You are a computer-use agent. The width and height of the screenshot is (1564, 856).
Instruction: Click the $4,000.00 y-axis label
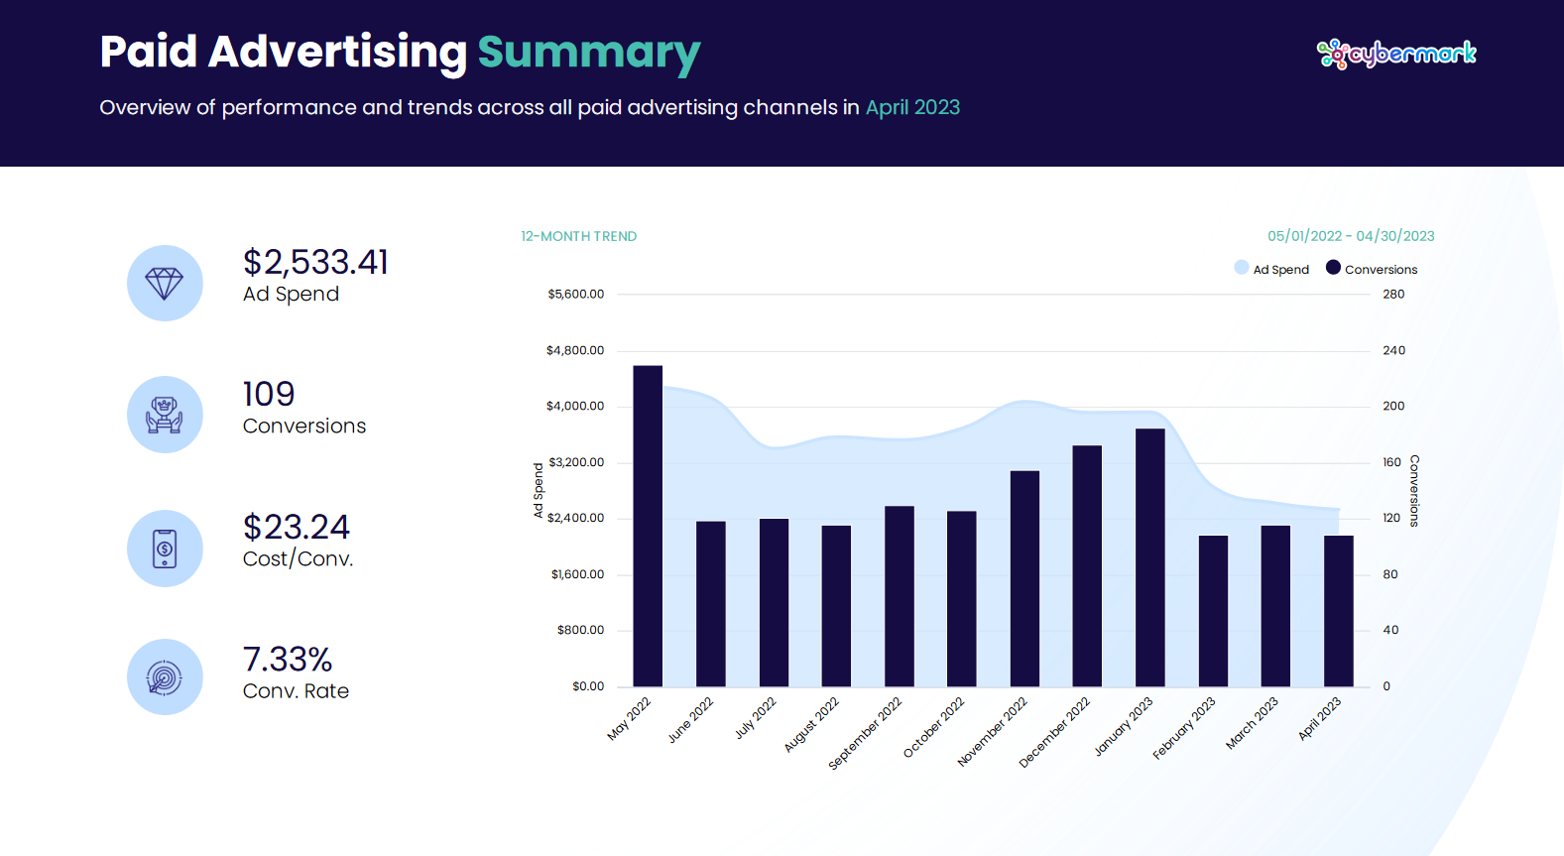(x=575, y=407)
